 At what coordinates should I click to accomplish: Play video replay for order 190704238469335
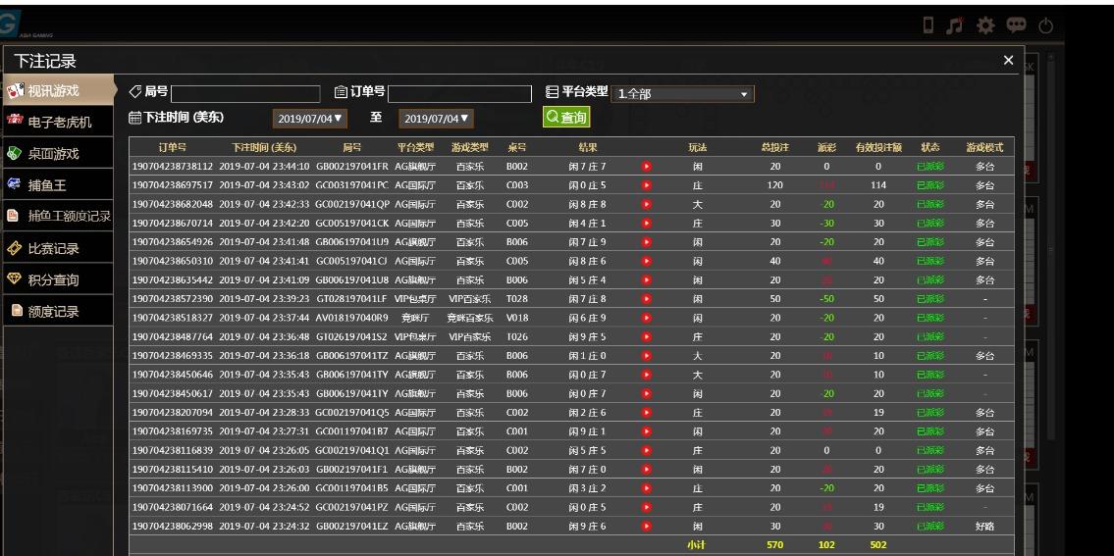(x=647, y=356)
